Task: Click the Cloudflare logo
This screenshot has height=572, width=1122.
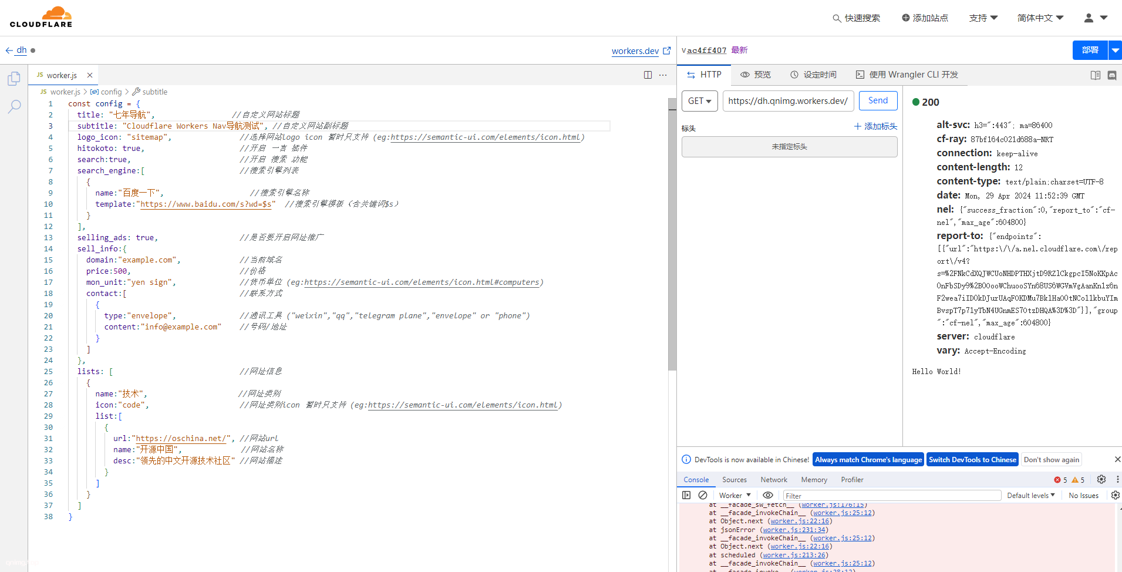Action: [41, 17]
